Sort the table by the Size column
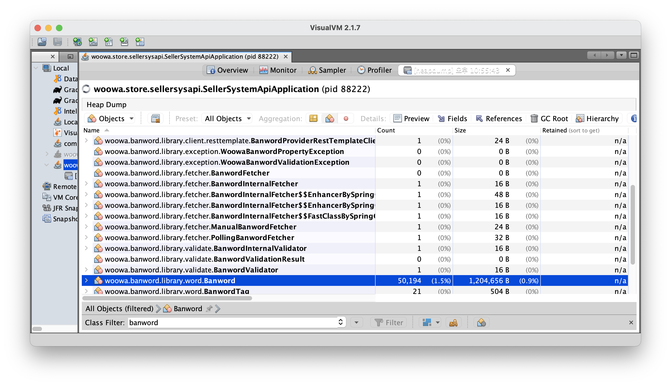This screenshot has height=386, width=671. [496, 130]
